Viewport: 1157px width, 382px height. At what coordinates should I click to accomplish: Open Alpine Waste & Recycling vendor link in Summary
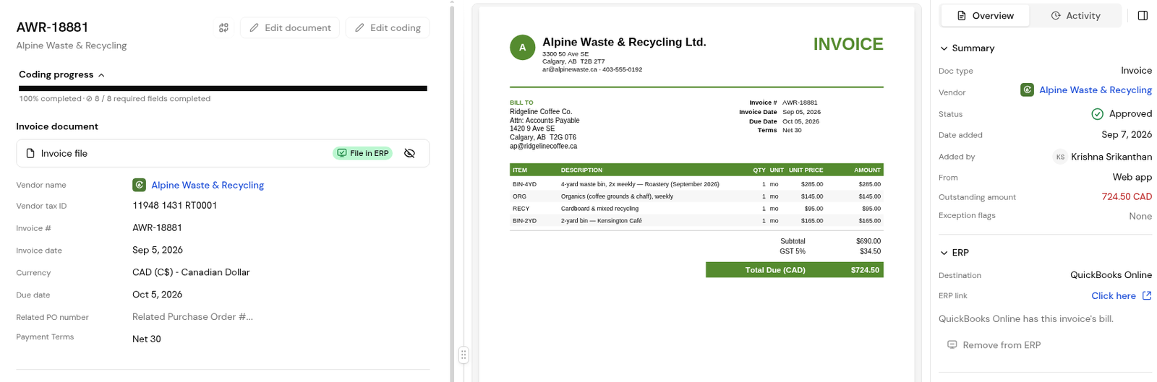(1096, 90)
